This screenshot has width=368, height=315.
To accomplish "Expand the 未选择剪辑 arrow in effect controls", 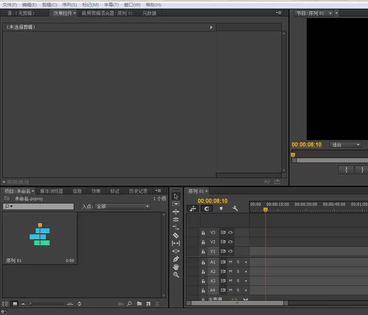I will click(x=211, y=27).
